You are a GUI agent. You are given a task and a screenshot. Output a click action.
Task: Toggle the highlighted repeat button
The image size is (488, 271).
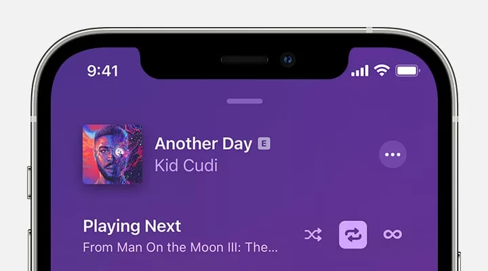point(353,234)
